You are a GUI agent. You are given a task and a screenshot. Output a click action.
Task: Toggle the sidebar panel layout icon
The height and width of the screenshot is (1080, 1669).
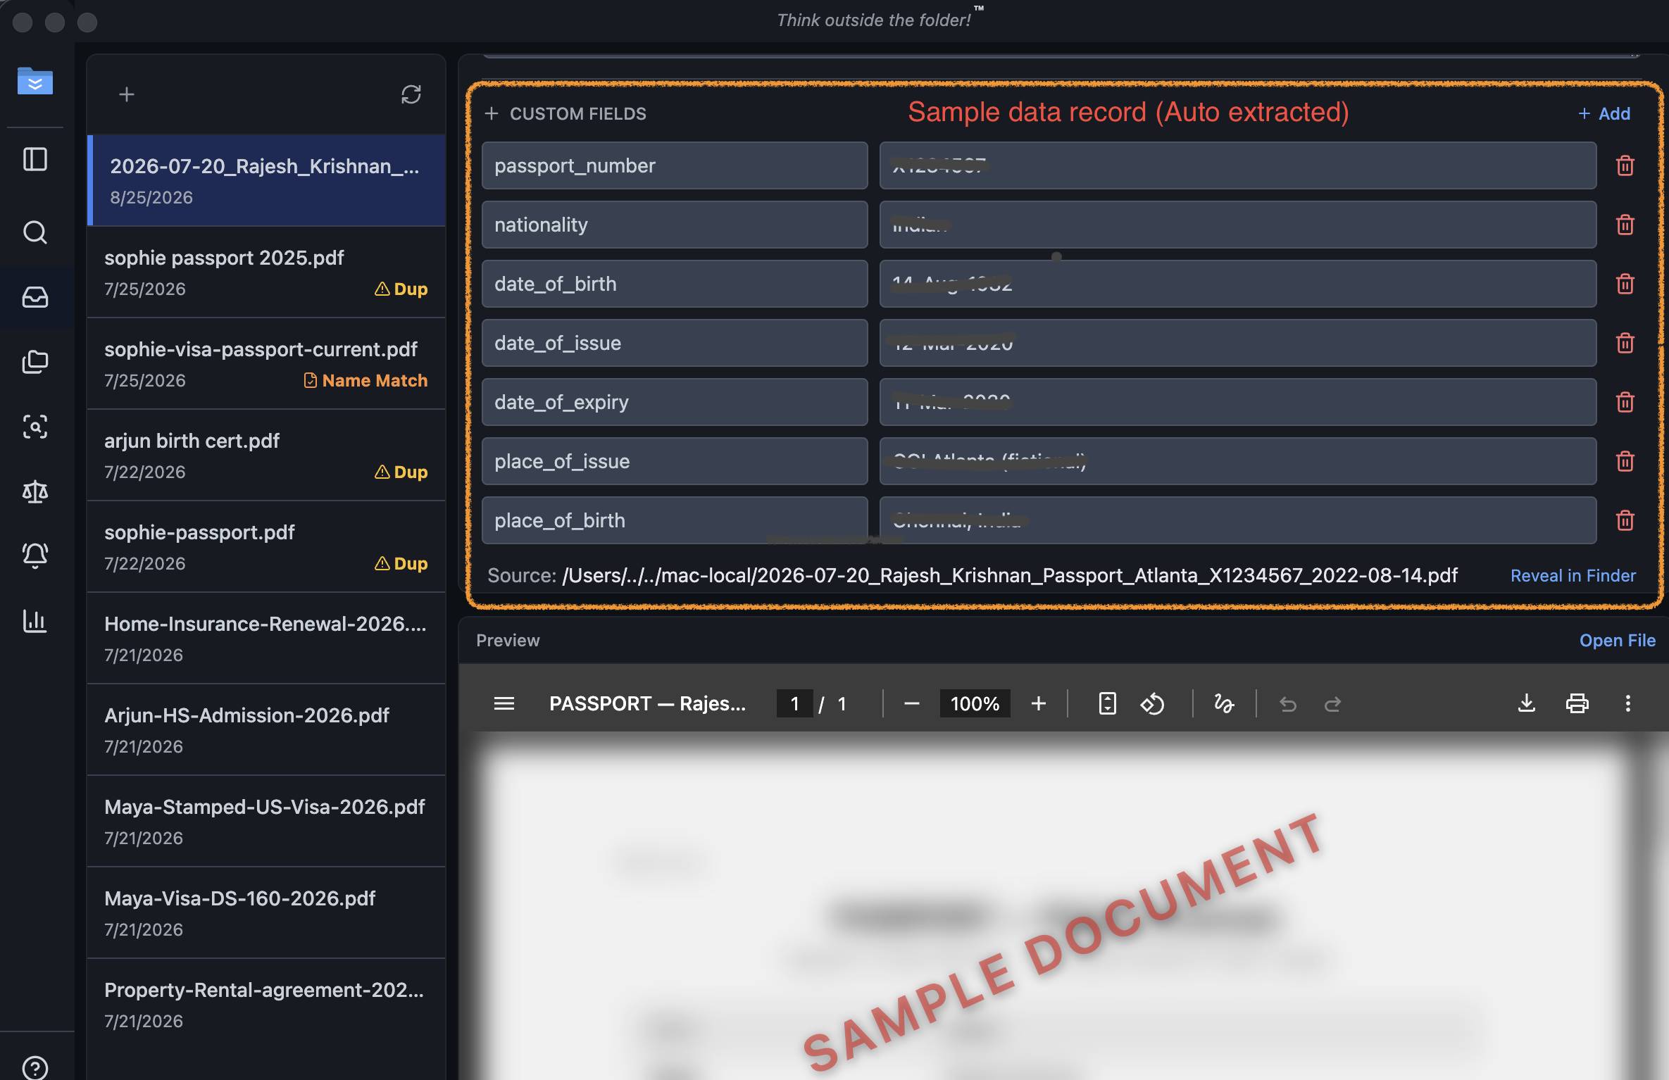click(x=35, y=159)
